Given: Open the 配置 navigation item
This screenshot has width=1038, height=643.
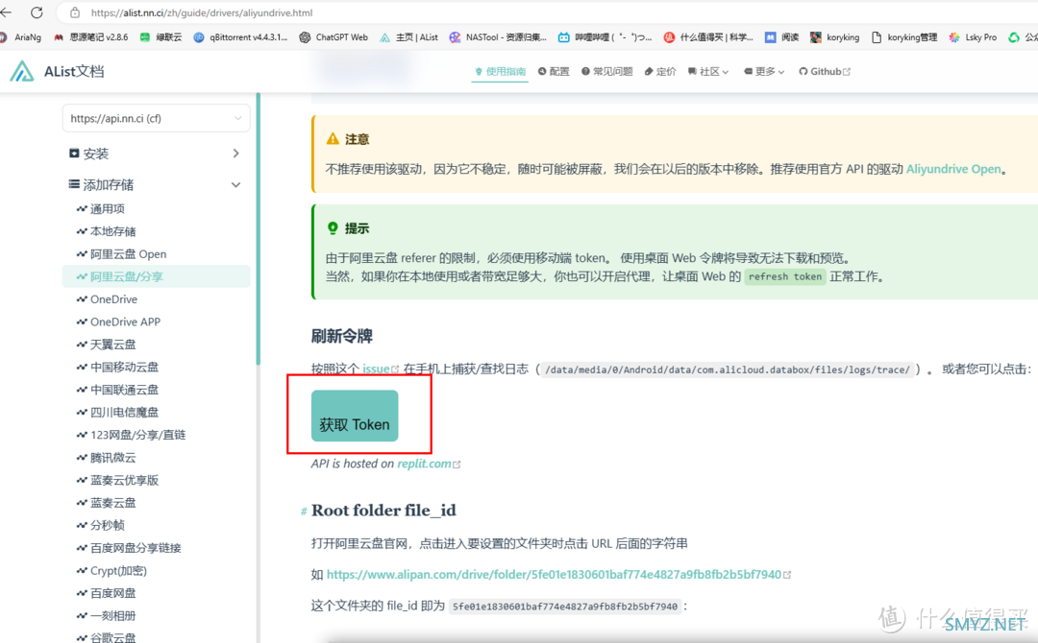Looking at the screenshot, I should pos(554,71).
